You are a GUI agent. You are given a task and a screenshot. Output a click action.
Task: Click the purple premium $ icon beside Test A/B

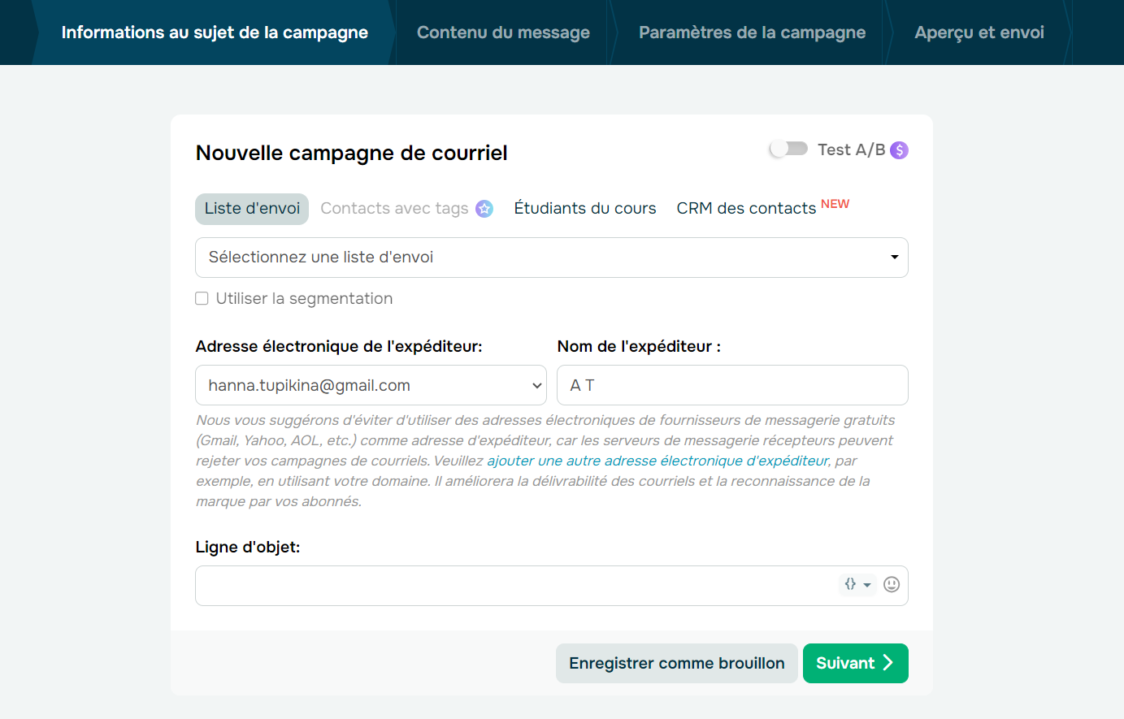coord(899,149)
